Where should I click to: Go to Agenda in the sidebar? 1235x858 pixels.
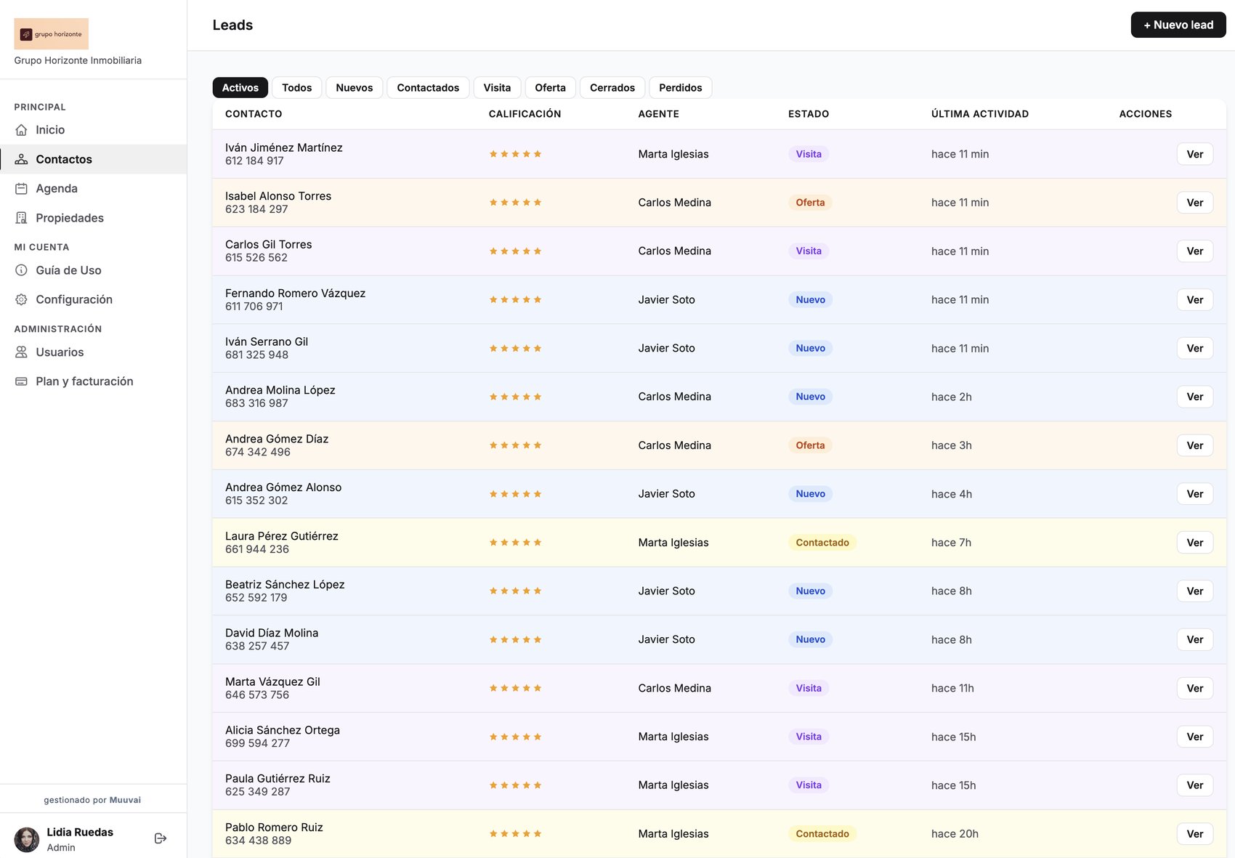click(93, 189)
